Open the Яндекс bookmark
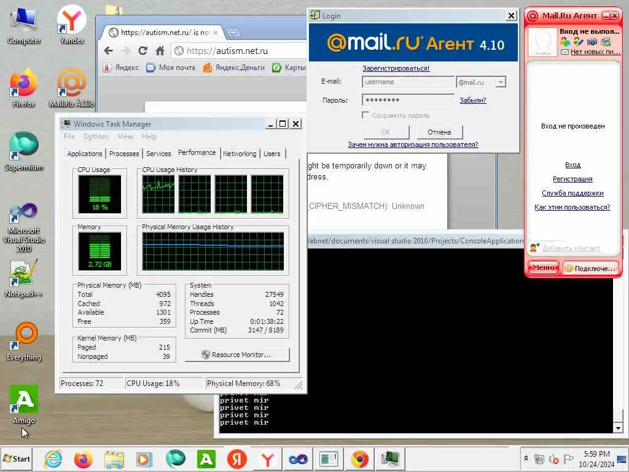This screenshot has width=629, height=472. click(x=121, y=68)
